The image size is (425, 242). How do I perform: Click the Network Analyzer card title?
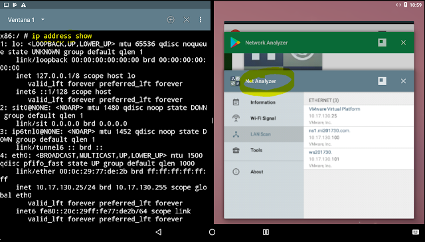click(266, 43)
